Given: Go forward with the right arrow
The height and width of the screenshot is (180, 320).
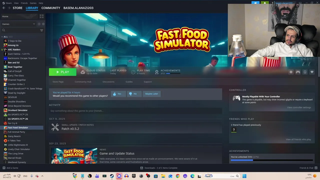Looking at the screenshot, I should click(9, 8).
